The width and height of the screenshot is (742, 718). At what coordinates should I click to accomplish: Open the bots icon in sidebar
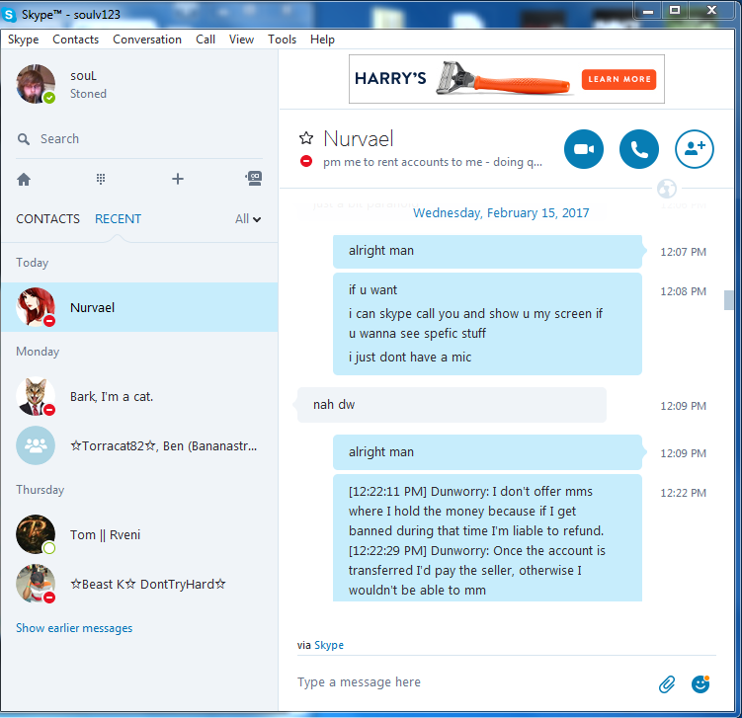[254, 179]
